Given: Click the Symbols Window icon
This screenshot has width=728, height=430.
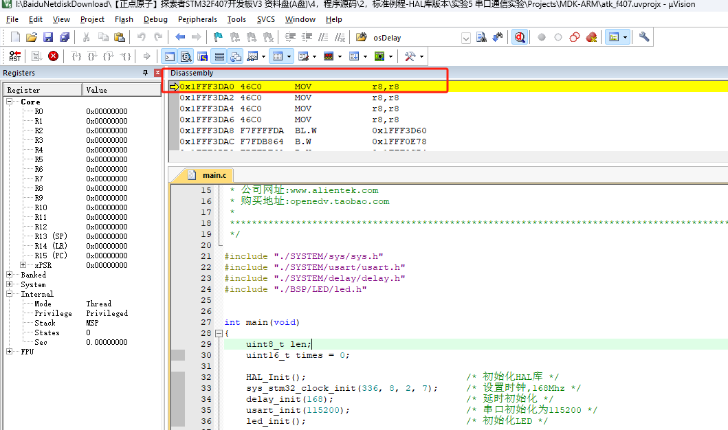Looking at the screenshot, I should coord(202,56).
